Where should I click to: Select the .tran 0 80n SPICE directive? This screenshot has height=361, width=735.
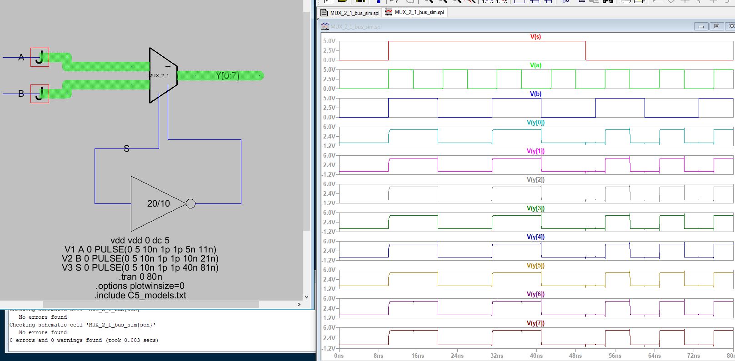(x=140, y=277)
